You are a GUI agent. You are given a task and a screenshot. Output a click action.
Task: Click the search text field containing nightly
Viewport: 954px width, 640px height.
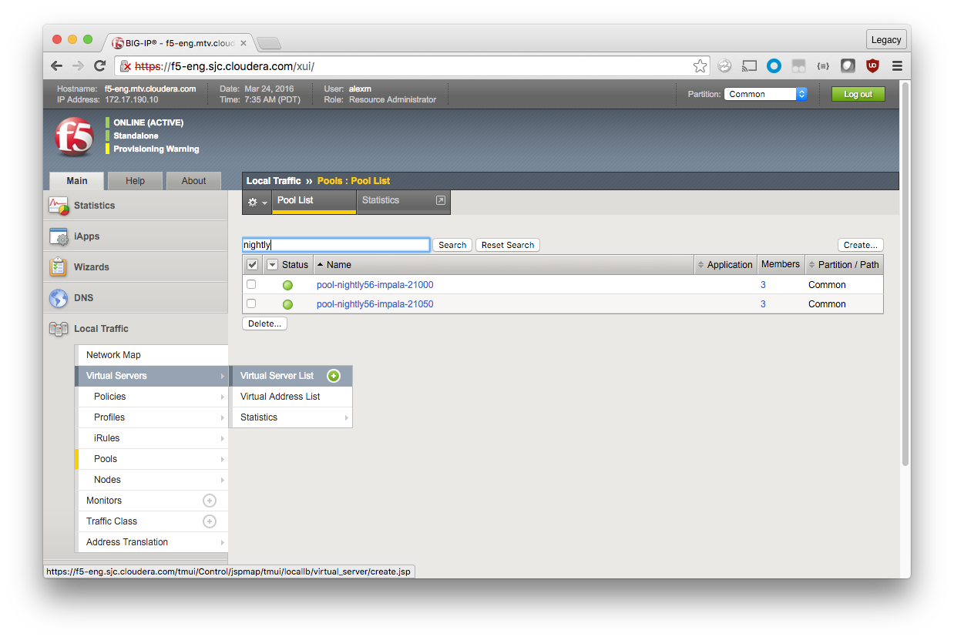click(336, 245)
